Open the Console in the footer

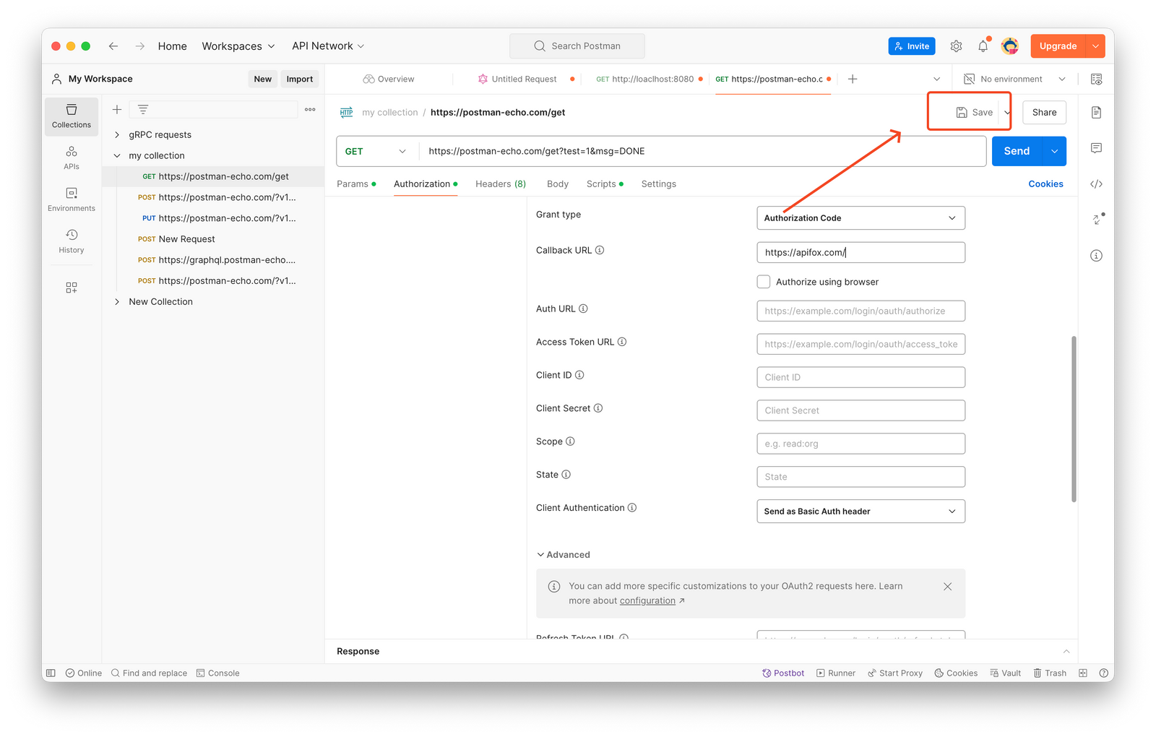click(x=218, y=673)
